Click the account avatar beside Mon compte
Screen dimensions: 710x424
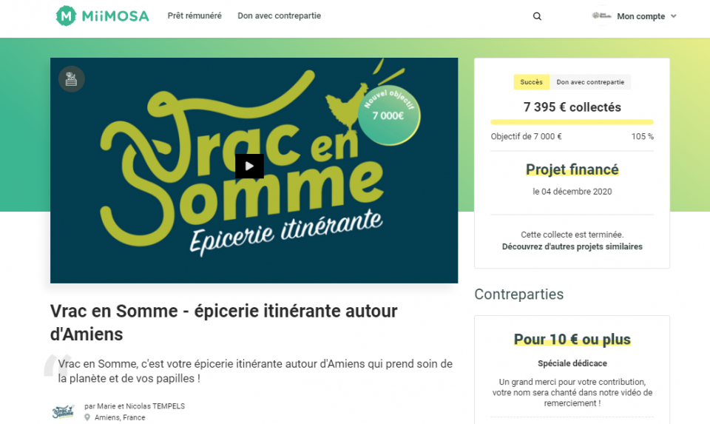tap(601, 16)
